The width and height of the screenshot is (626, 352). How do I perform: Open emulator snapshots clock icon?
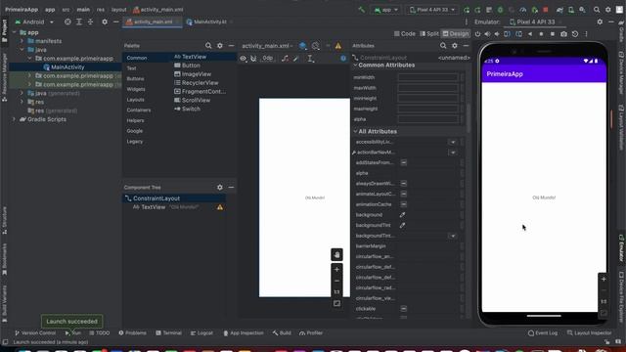coord(575,34)
